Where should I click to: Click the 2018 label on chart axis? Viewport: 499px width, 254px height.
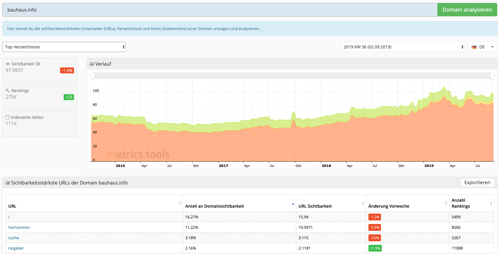coord(327,166)
